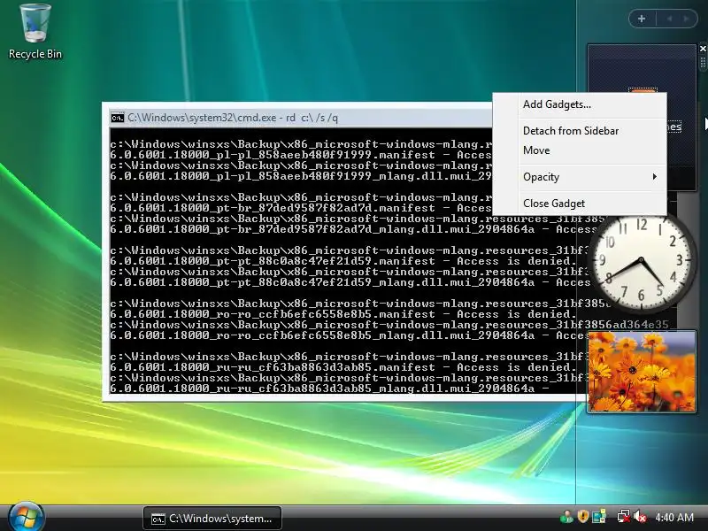Switch to cmd.exe taskbar button
Screen dimensions: 708x531
(212, 519)
